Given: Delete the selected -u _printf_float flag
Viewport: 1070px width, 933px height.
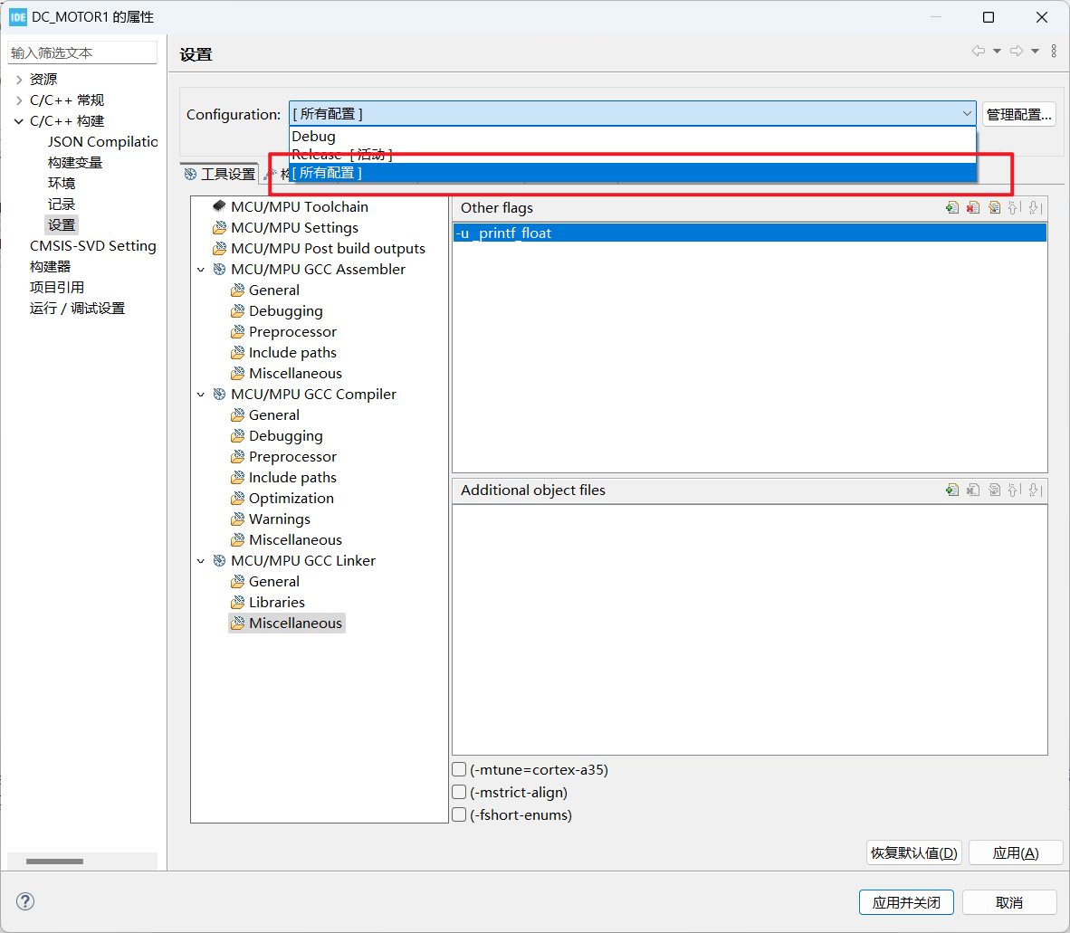Looking at the screenshot, I should click(973, 207).
